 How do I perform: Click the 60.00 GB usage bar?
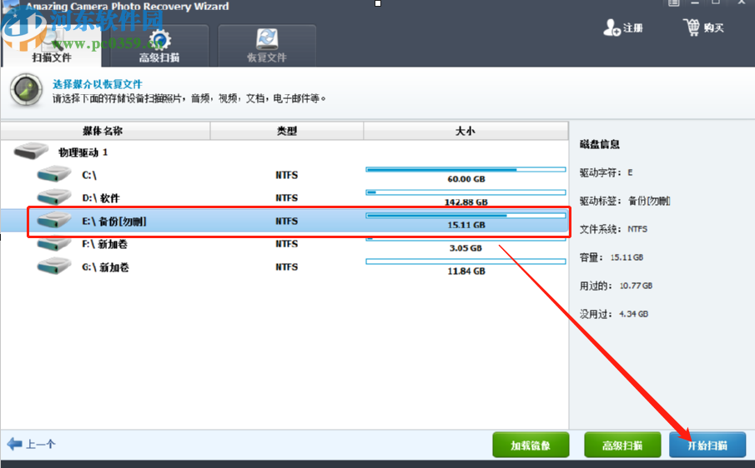point(466,170)
